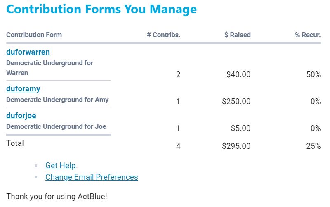
Task: Select the $250.00 raised amount
Action: (236, 102)
